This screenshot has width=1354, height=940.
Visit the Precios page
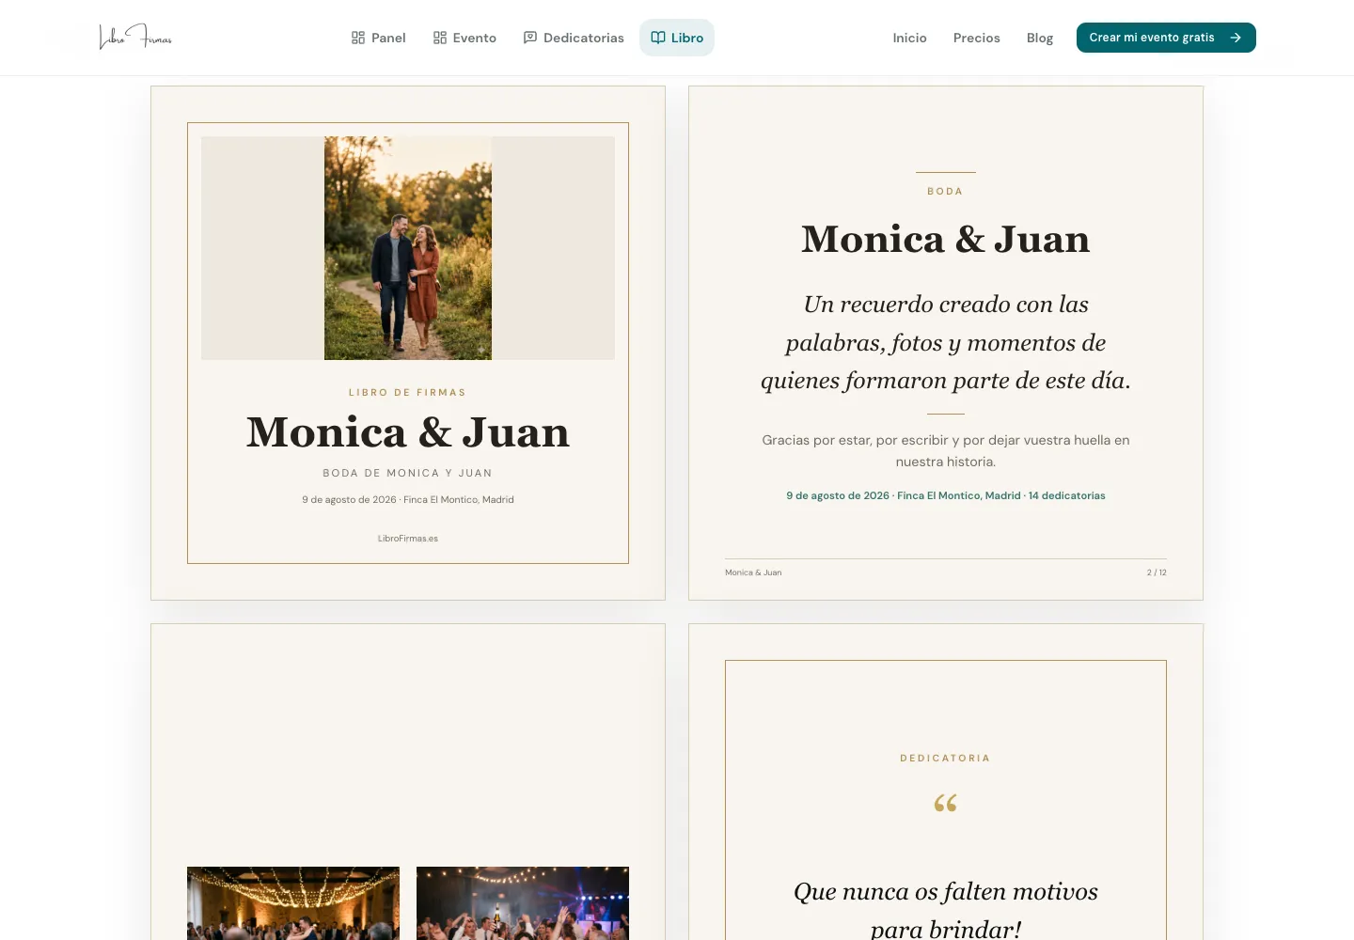coord(977,38)
